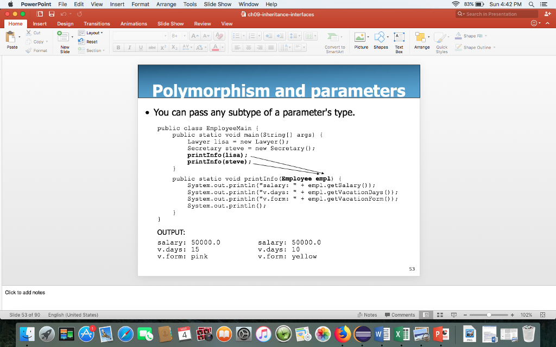Click the font color red swatch
The image size is (556, 347).
(215, 48)
